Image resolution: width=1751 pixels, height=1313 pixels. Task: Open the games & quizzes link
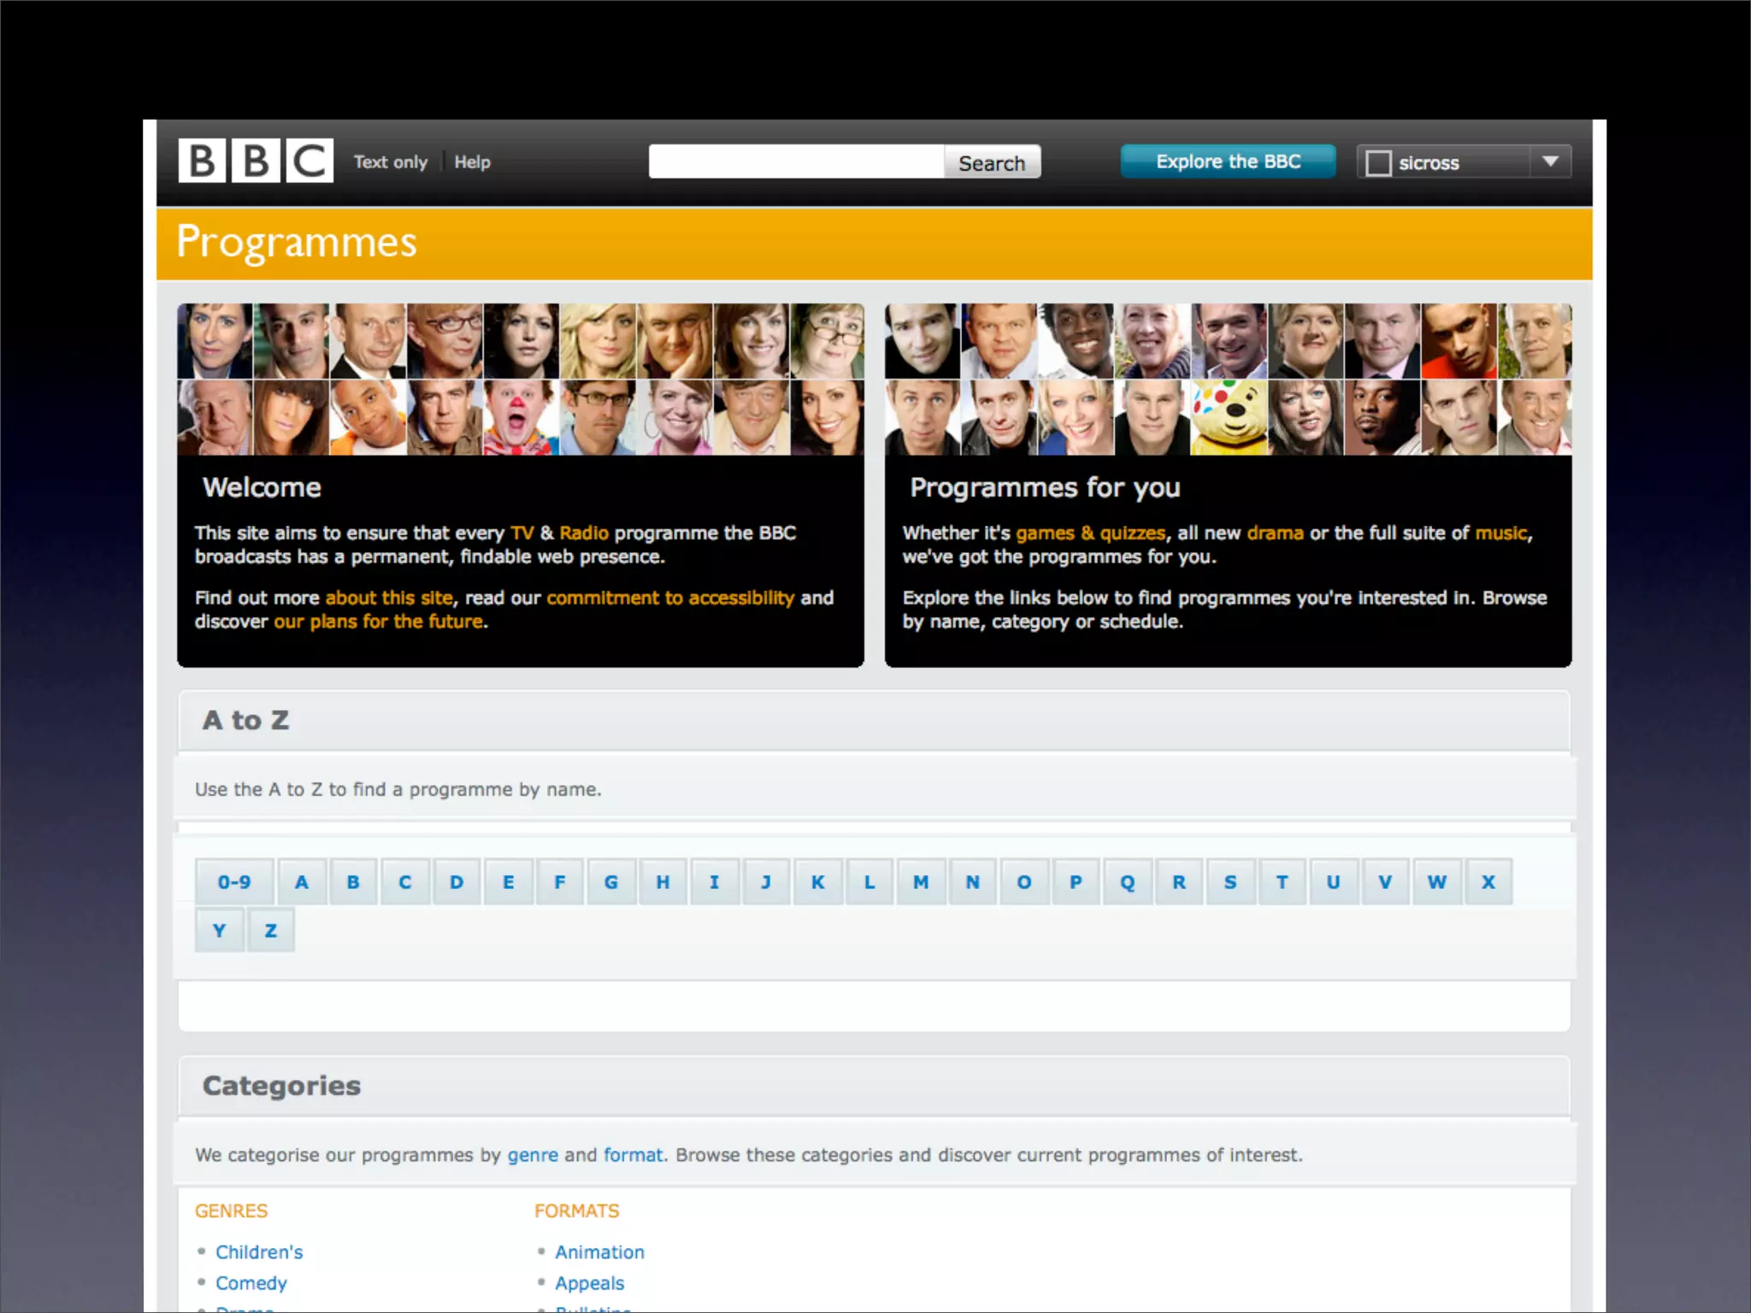coord(1090,533)
